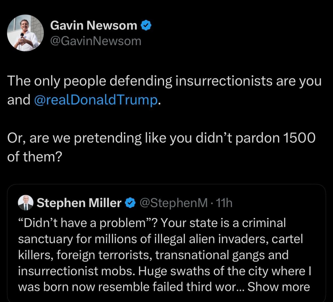
Task: Follow the @realDonaldTrump mention link
Action: (x=96, y=100)
